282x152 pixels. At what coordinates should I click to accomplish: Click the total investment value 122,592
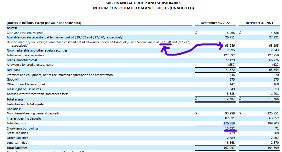point(229,55)
